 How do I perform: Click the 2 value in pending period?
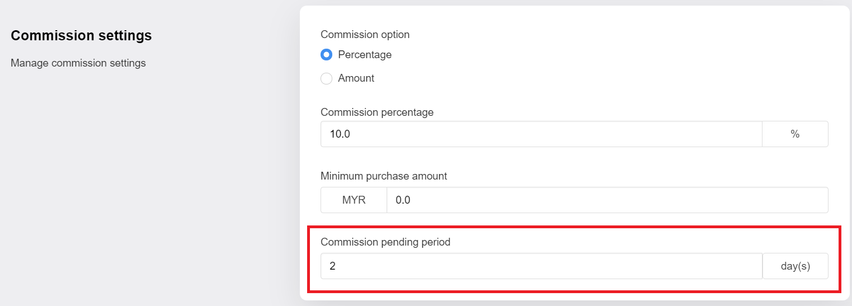pos(332,266)
